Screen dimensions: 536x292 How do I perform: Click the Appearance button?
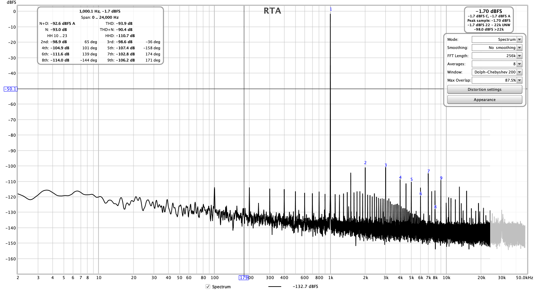pos(484,100)
